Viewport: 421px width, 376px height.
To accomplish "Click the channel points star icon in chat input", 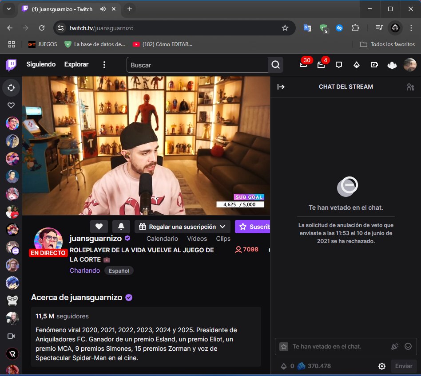I will coord(283,347).
